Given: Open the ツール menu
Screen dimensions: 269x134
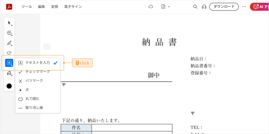Looking at the screenshot, I should [27, 7].
